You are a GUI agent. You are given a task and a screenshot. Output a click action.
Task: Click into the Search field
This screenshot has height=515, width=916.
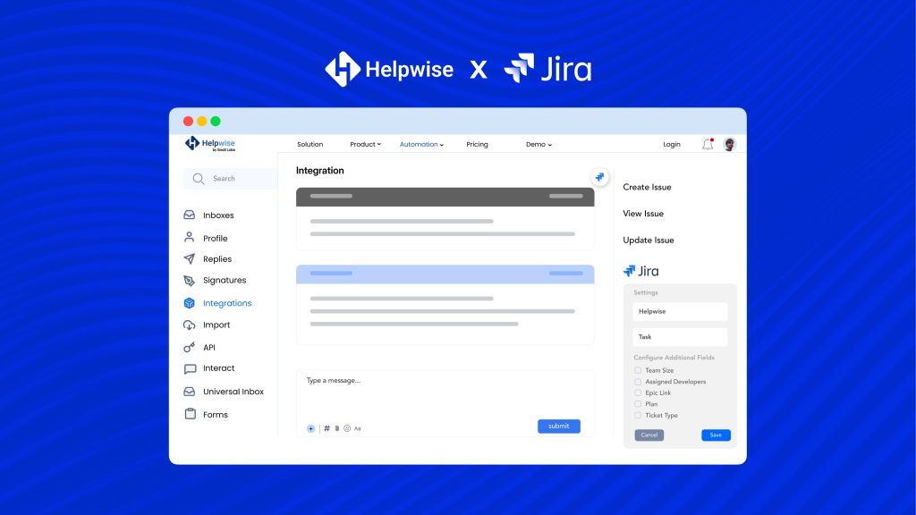tap(230, 179)
